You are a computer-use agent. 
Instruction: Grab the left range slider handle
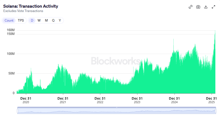pos(17,111)
